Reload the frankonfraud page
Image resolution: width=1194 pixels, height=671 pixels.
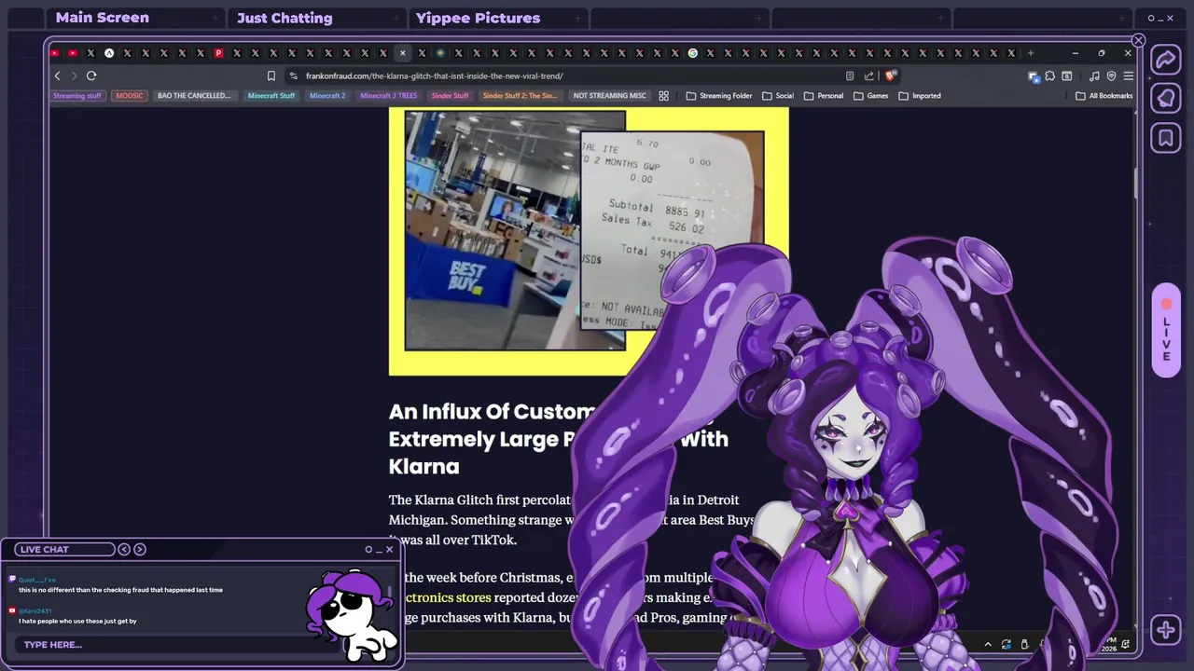[91, 75]
